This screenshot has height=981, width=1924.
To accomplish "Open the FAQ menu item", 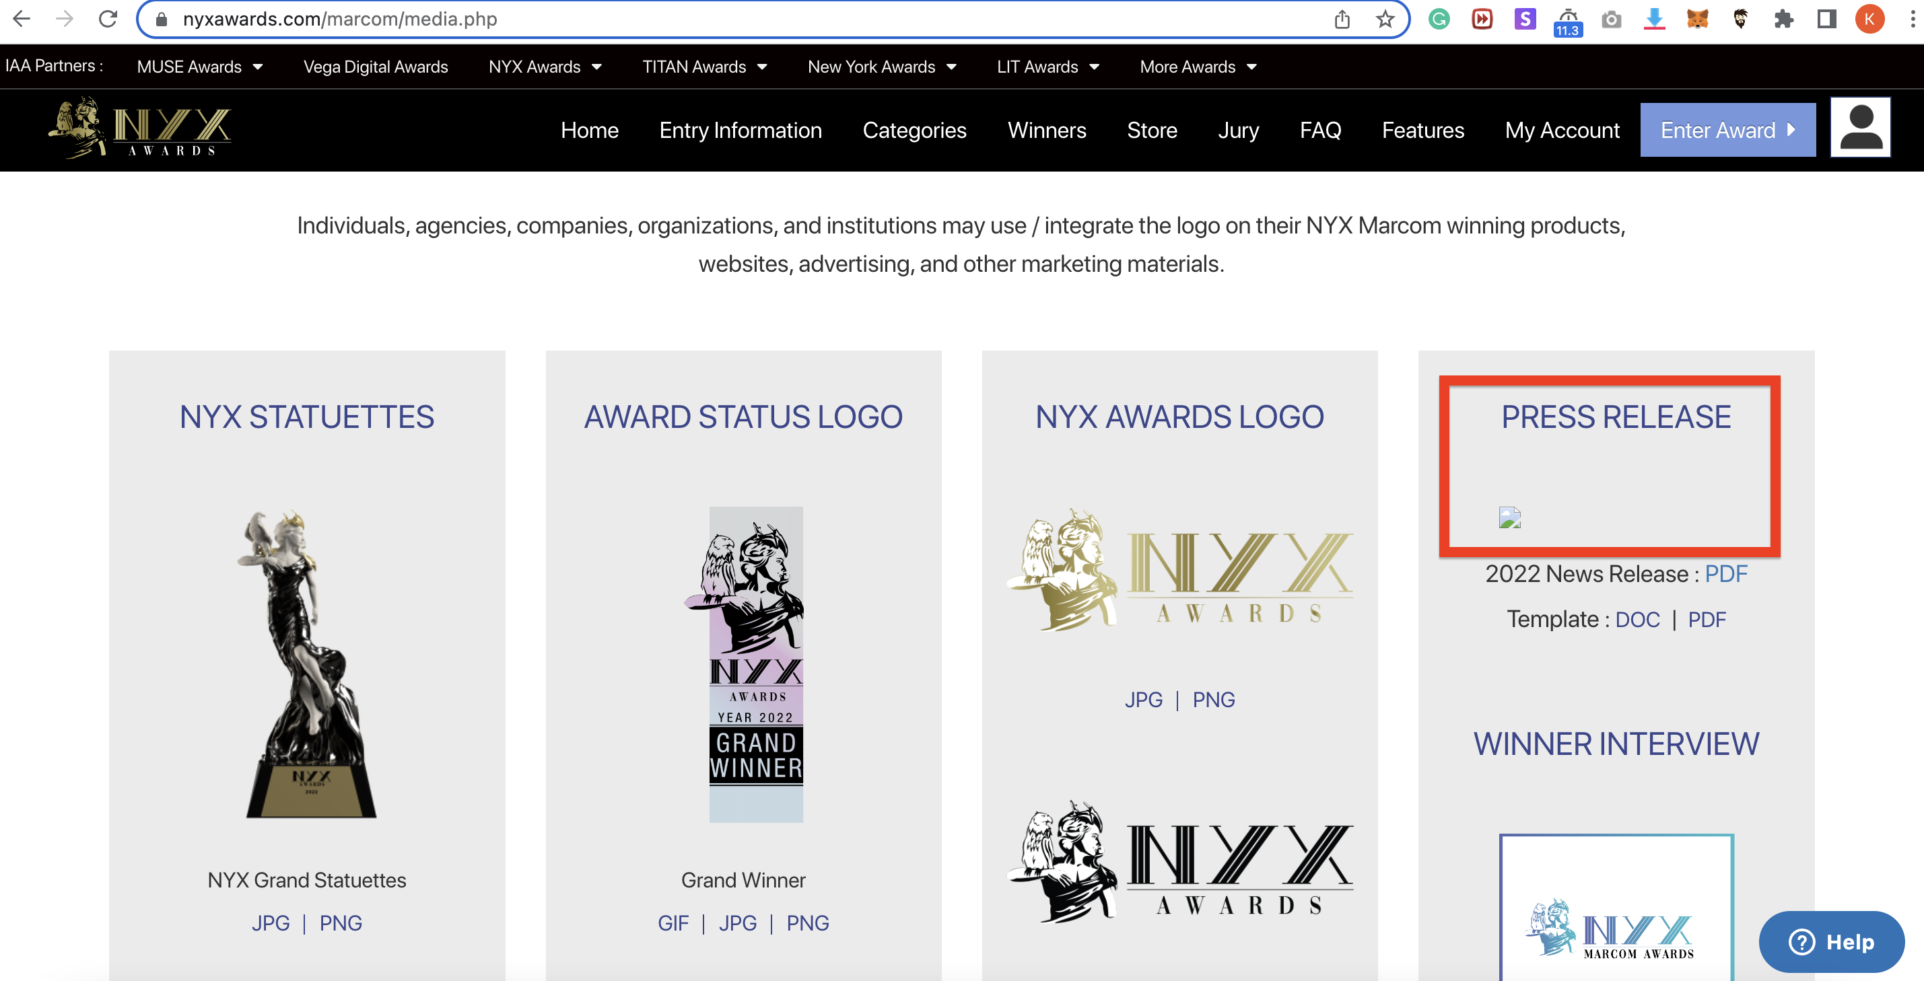I will 1321,130.
